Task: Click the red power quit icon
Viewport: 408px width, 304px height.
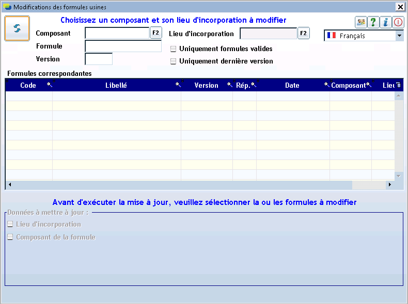Action: [x=398, y=22]
